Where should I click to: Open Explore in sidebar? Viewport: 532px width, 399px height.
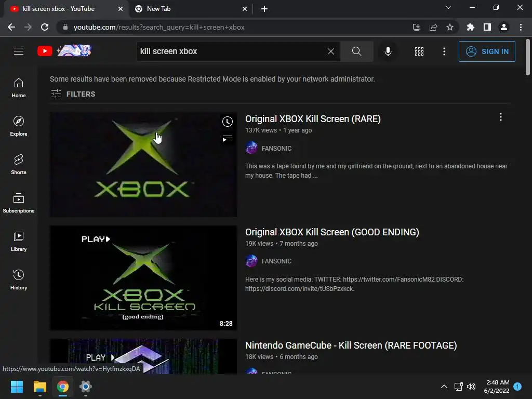19,126
